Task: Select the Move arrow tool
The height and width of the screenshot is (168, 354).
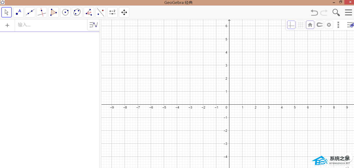Action: [7, 12]
